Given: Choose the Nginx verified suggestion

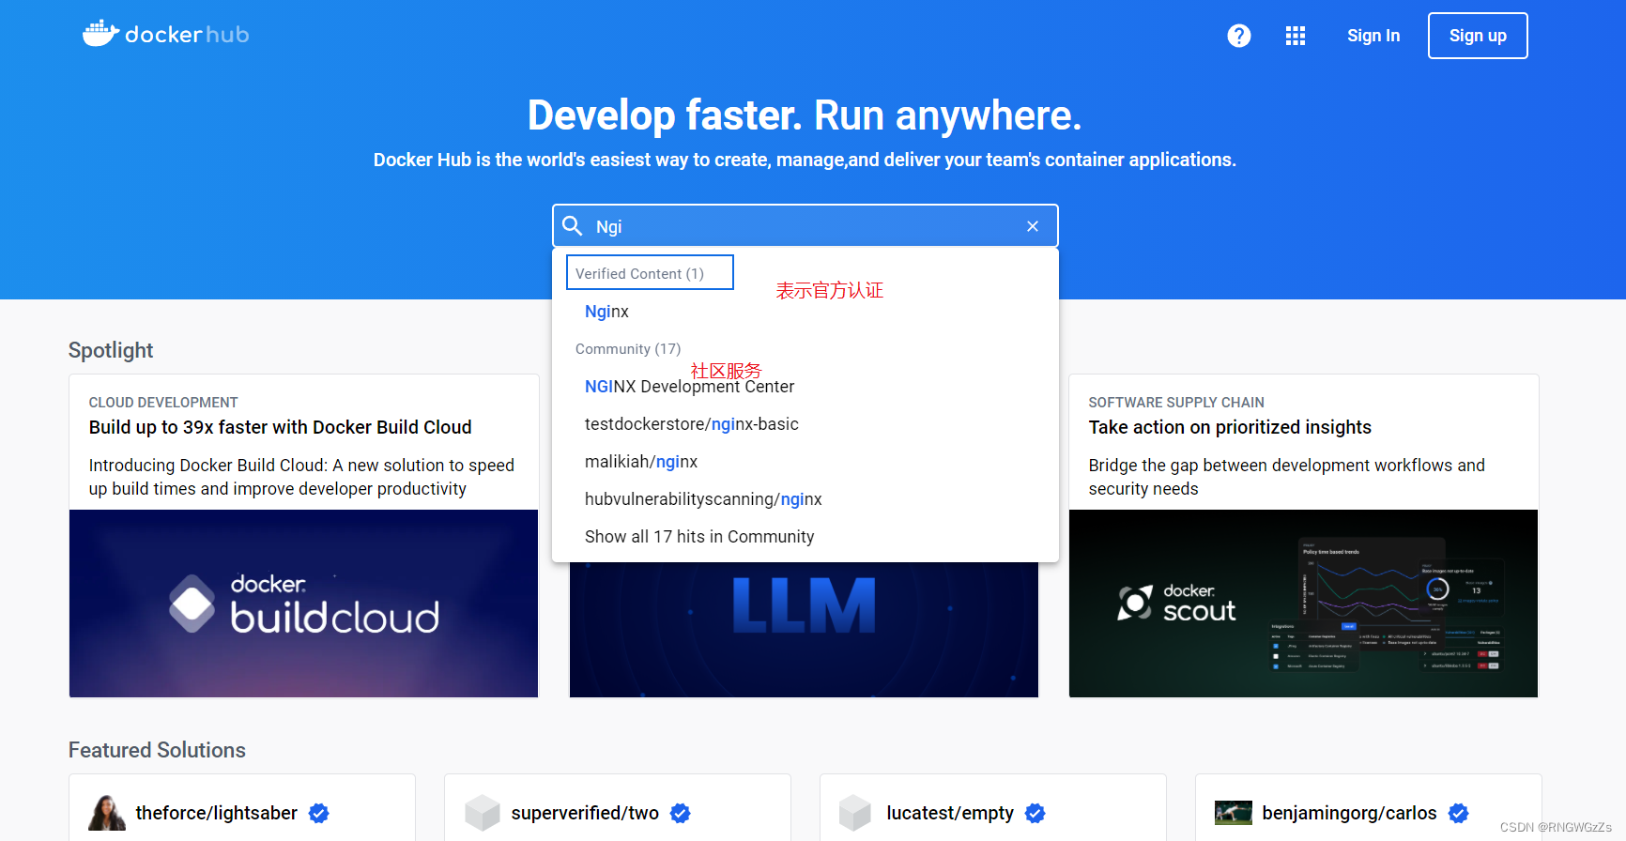Looking at the screenshot, I should point(606,312).
